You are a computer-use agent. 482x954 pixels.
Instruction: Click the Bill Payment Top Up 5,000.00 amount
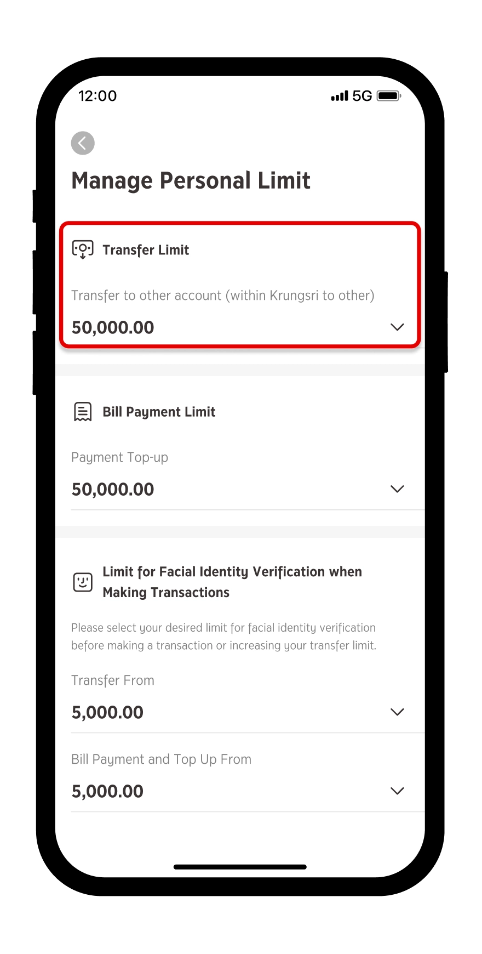(107, 791)
